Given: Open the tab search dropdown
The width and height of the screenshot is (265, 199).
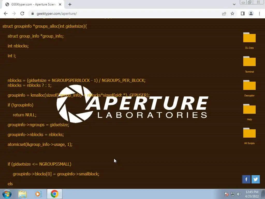Looking at the screenshot, I should click(x=234, y=4).
